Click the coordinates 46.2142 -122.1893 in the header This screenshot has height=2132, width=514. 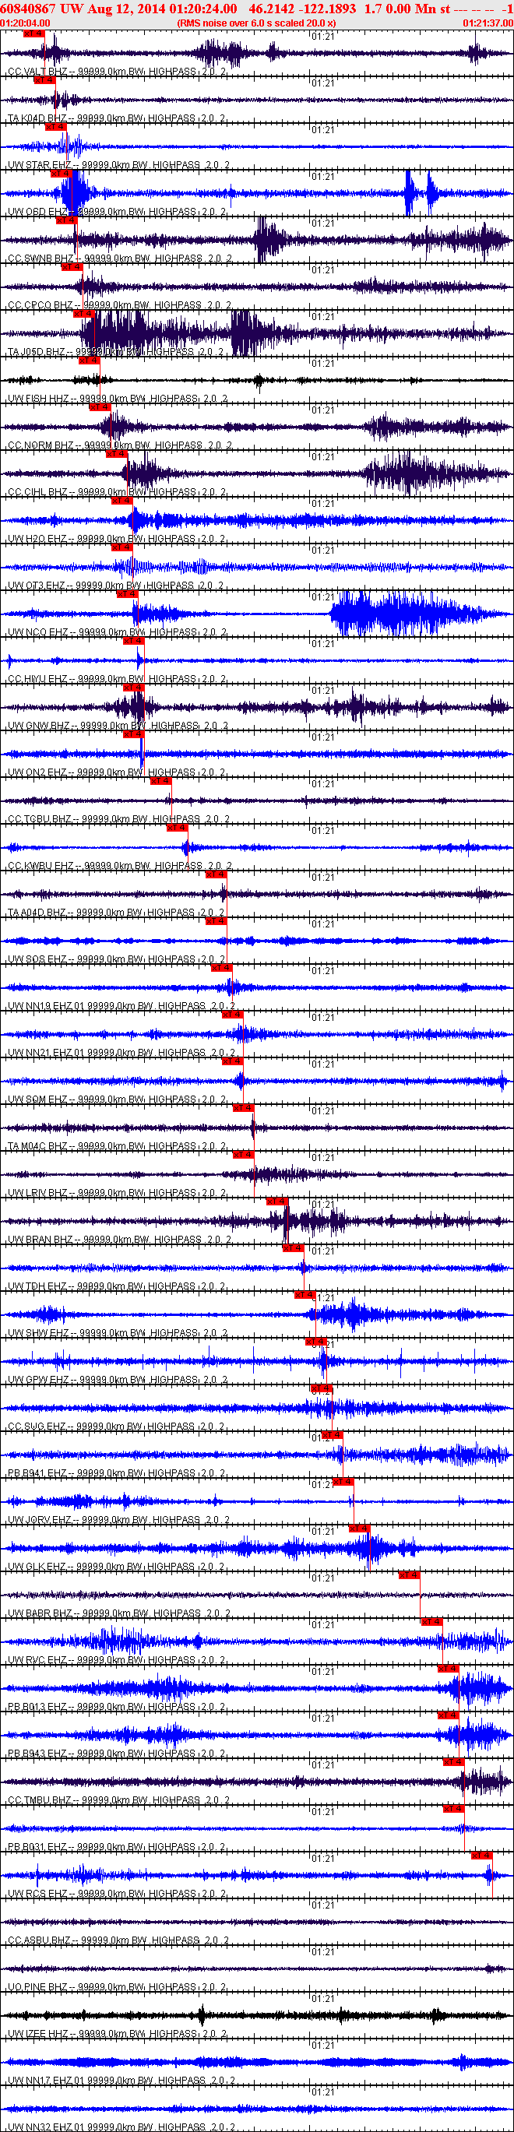tap(303, 9)
